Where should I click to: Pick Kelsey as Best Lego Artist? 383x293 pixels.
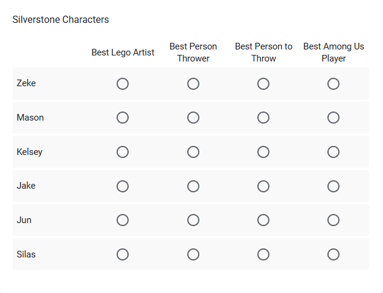click(123, 152)
